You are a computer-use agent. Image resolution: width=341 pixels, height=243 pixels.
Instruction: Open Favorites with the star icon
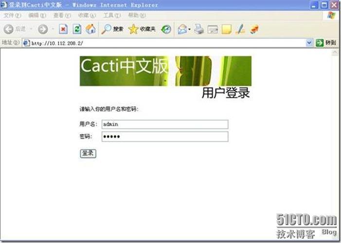tap(133, 29)
